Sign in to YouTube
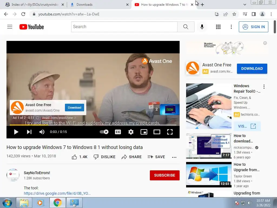Viewport: 277px width, 208px height. pyautogui.click(x=253, y=27)
